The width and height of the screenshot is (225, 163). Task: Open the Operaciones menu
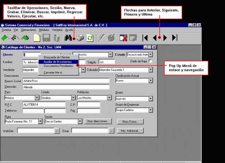pos(28,30)
